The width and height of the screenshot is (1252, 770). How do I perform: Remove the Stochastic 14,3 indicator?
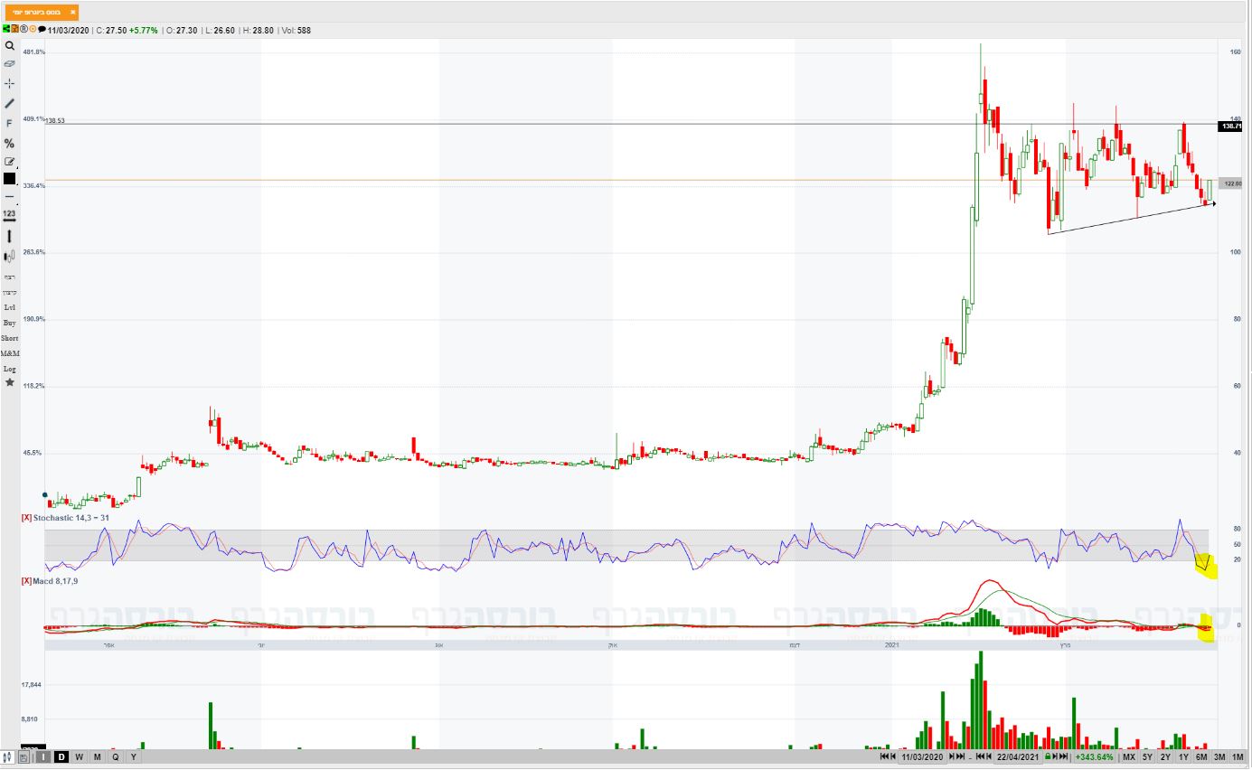click(x=26, y=518)
